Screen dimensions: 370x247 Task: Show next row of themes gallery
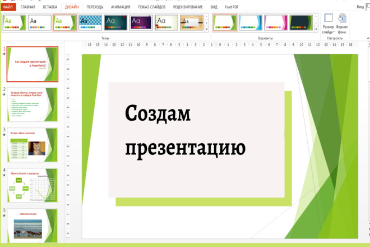point(207,23)
